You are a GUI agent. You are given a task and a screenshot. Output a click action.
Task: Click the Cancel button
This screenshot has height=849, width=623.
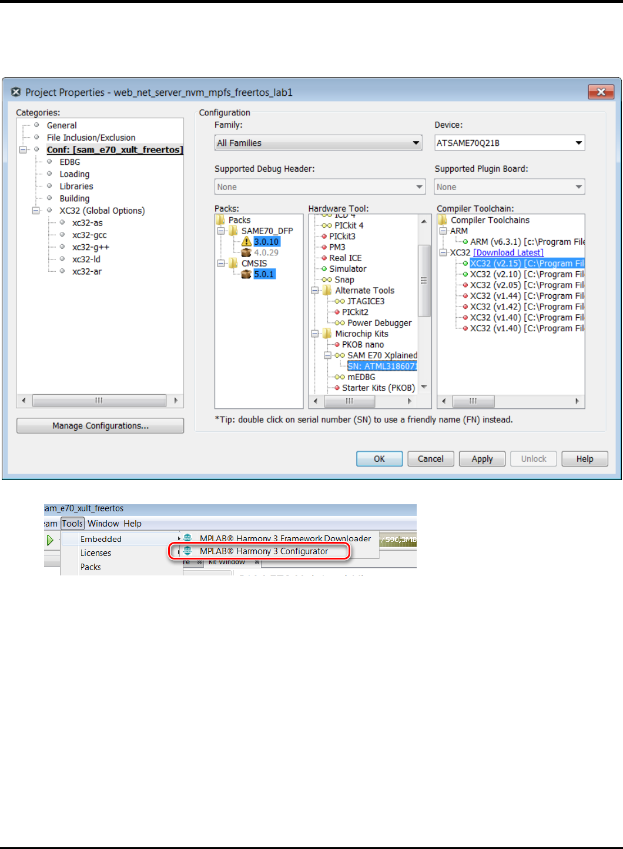point(431,459)
